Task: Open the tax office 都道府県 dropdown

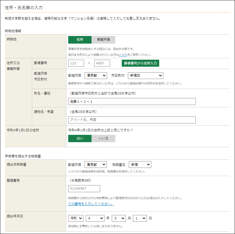Action: pos(96,164)
